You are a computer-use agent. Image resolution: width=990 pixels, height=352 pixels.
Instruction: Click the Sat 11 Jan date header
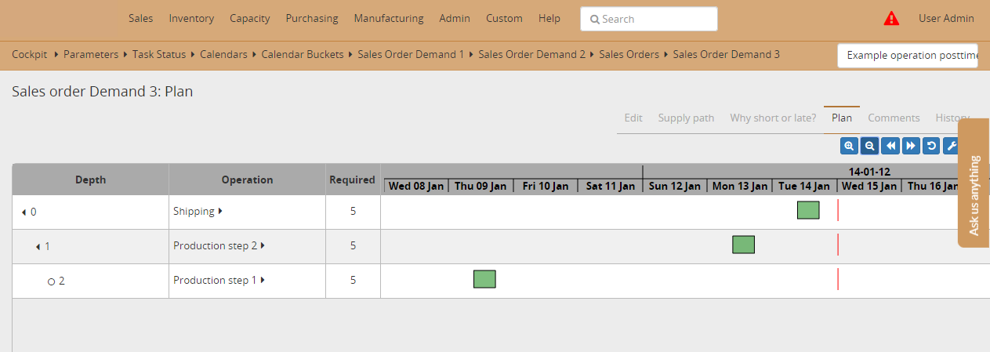pyautogui.click(x=611, y=186)
